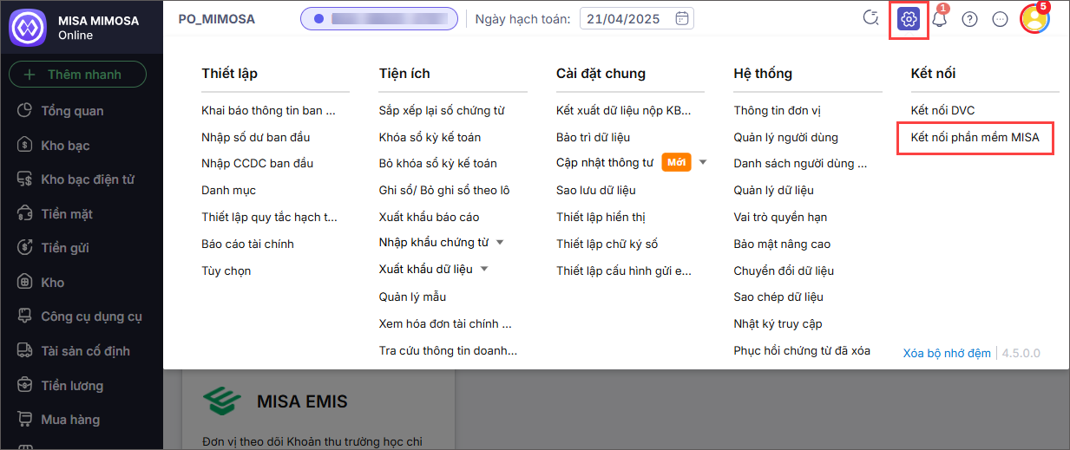Open the help question mark icon

tap(970, 19)
